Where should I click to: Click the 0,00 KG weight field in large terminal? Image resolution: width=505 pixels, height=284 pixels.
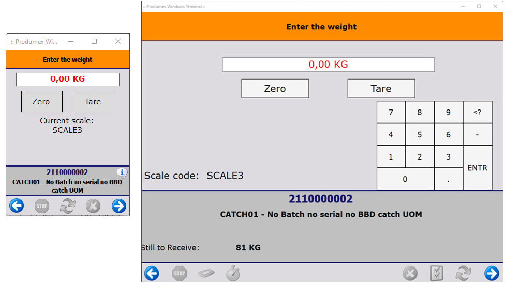[328, 65]
